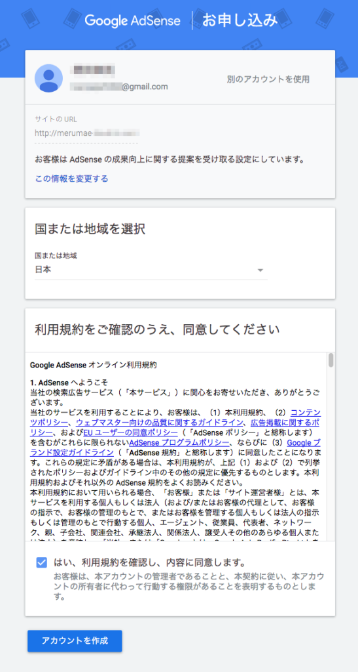Screen dimensions: 358x672
Task: Click the Google AdSense logo
Action: 133,20
